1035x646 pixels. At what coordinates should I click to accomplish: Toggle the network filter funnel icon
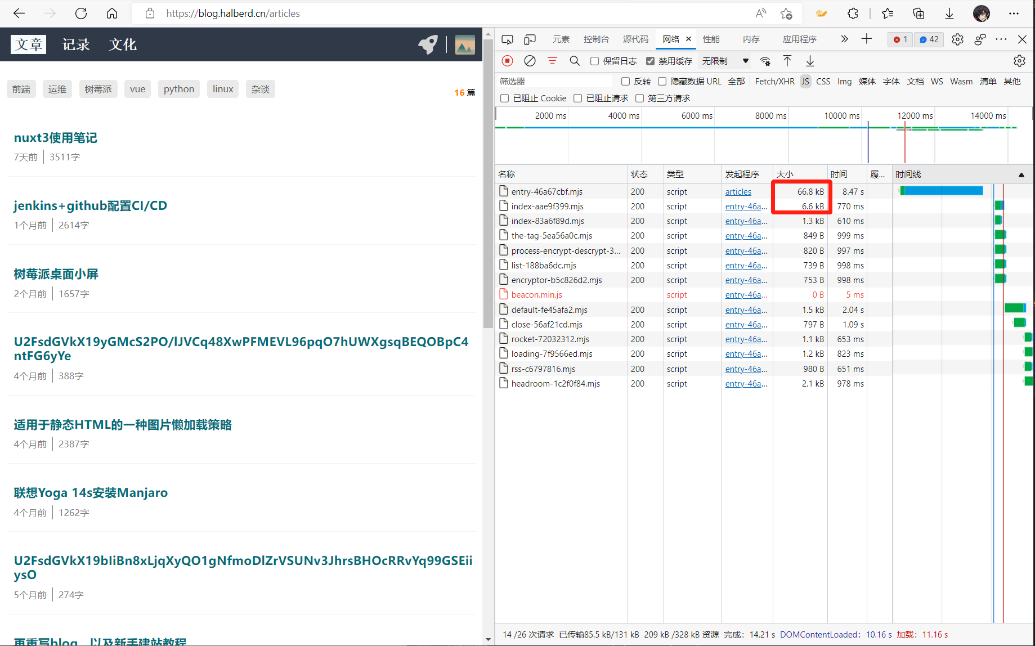pyautogui.click(x=552, y=61)
